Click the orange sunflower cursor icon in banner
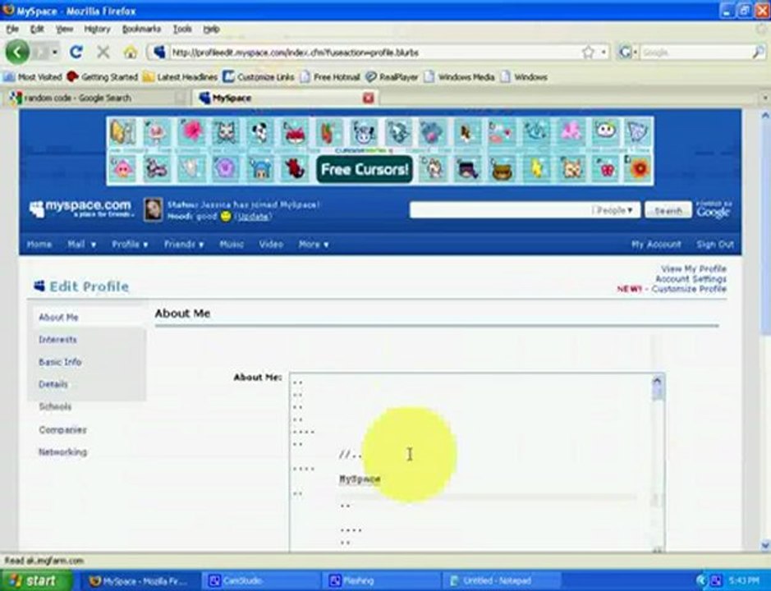The height and width of the screenshot is (591, 771). click(x=640, y=168)
